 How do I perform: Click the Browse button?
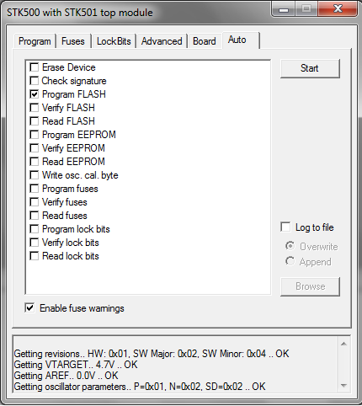click(310, 286)
